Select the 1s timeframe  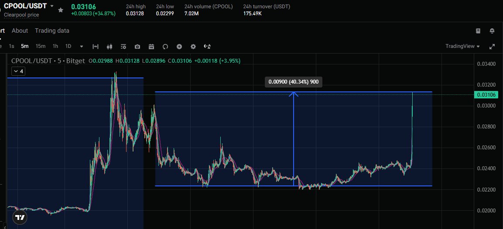click(11, 46)
